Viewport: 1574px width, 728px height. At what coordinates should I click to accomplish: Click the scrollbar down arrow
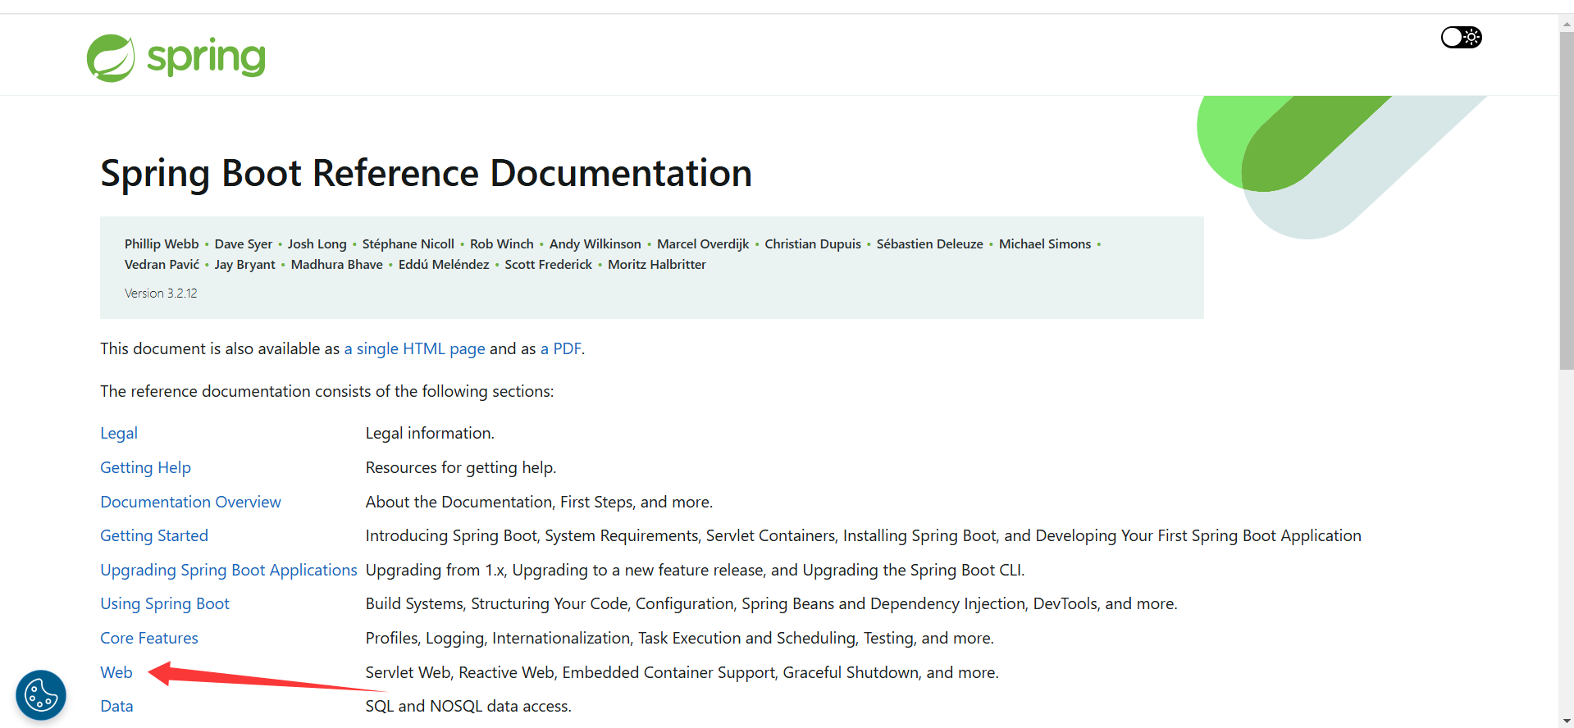tap(1566, 721)
